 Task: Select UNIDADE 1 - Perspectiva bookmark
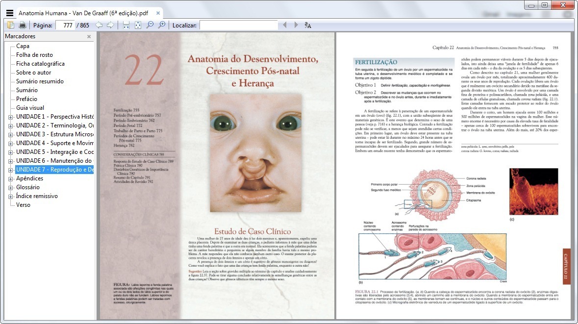click(x=54, y=117)
